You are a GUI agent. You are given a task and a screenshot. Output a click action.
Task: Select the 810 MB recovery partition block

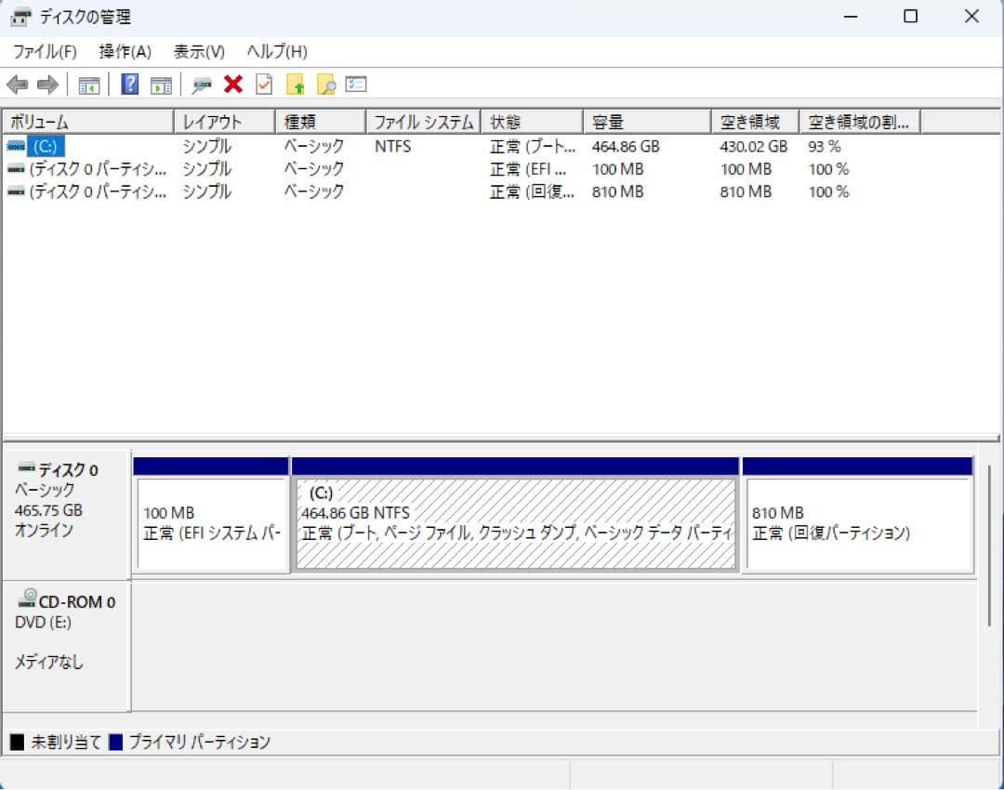(858, 515)
